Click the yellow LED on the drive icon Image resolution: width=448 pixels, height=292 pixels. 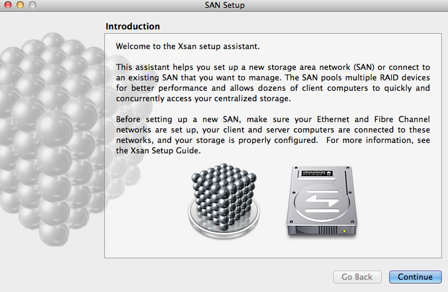coord(344,231)
